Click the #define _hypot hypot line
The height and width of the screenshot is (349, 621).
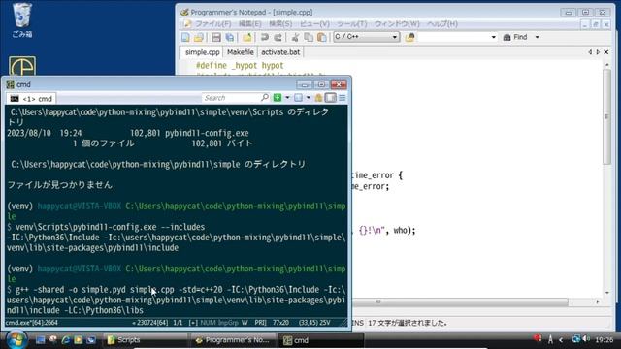(x=240, y=66)
